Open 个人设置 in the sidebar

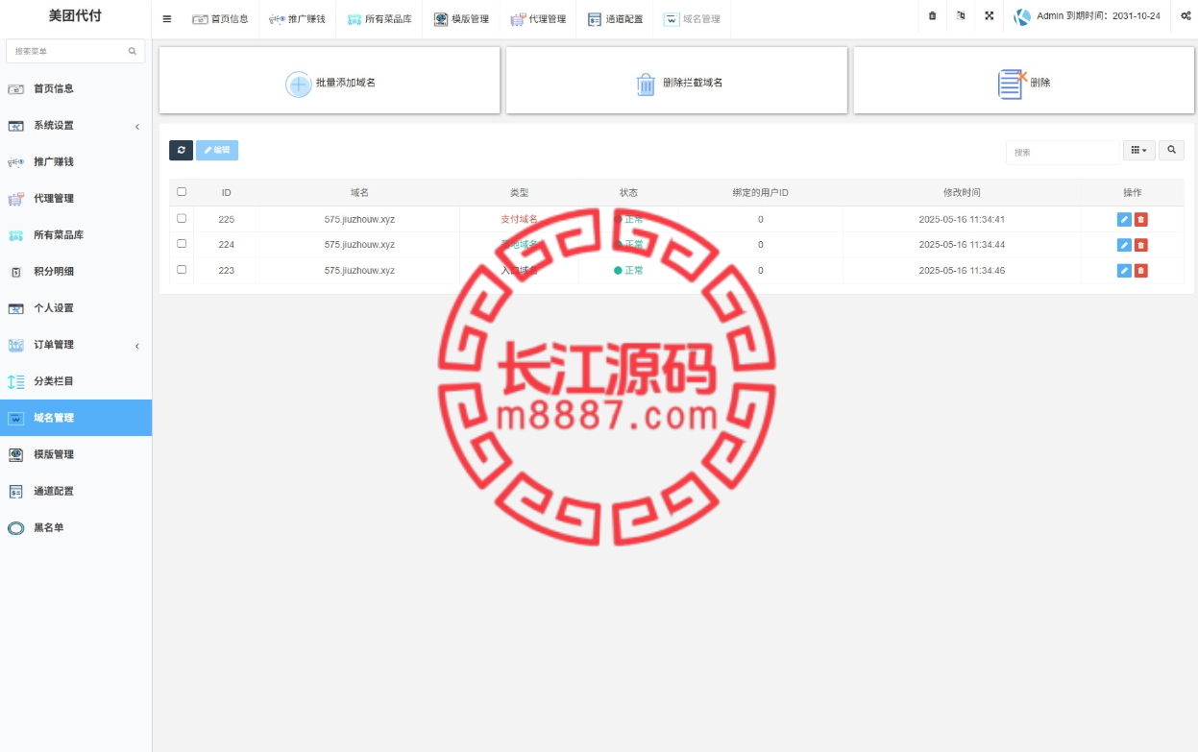76,308
